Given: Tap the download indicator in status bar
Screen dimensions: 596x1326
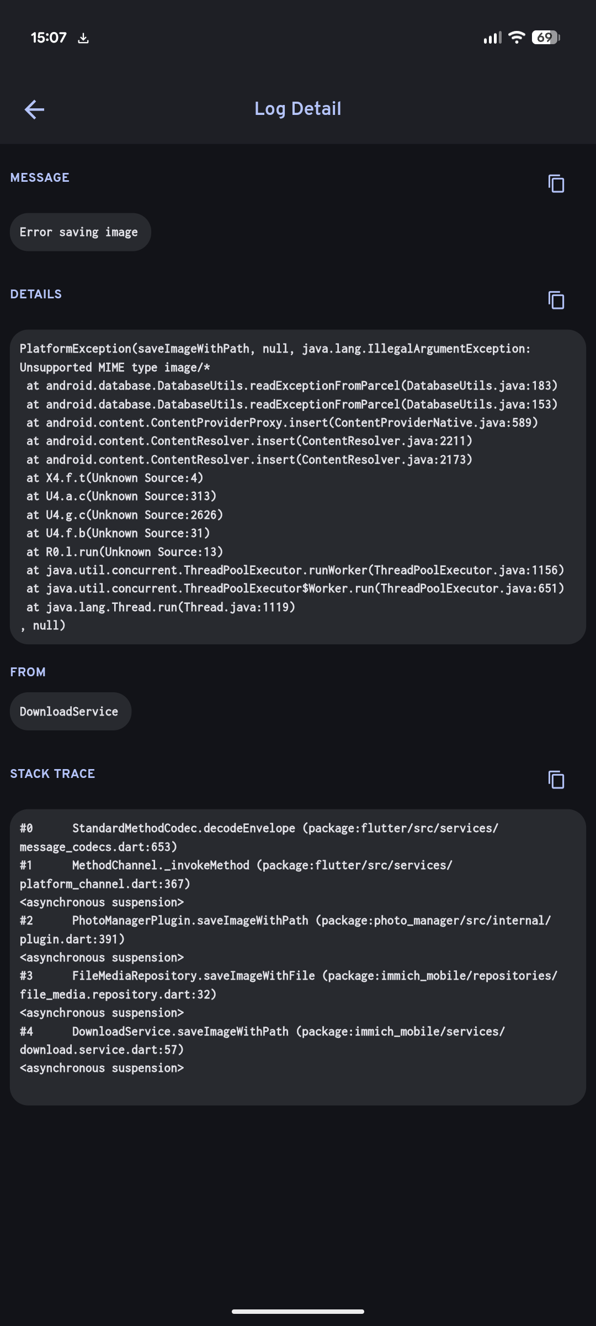Looking at the screenshot, I should coord(83,38).
